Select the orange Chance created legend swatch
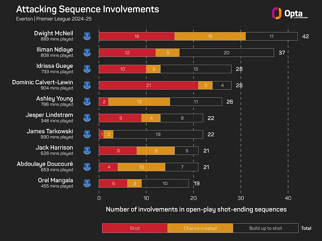This screenshot has width=322, height=241. click(x=200, y=228)
